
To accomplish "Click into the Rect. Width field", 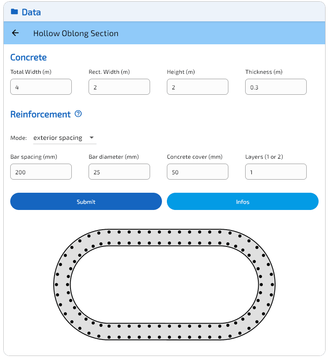I will point(119,87).
